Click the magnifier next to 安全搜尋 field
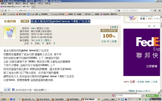This screenshot has height=101, width=162. pos(144,95)
